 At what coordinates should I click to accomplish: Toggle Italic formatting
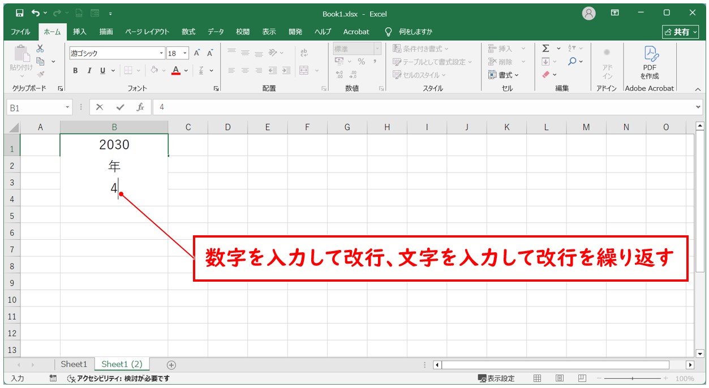(x=89, y=71)
